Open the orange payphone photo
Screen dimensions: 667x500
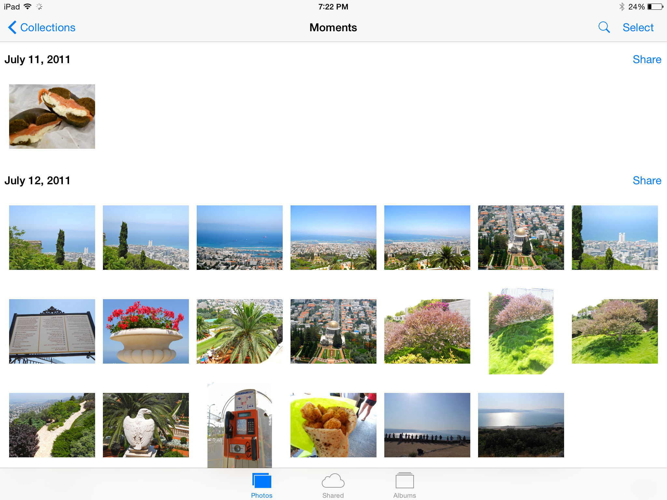pyautogui.click(x=240, y=425)
